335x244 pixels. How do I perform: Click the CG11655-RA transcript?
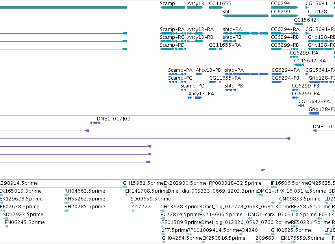216,49
